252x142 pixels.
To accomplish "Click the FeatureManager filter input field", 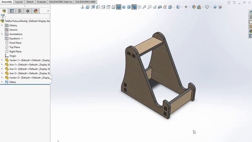I will pos(27,16).
